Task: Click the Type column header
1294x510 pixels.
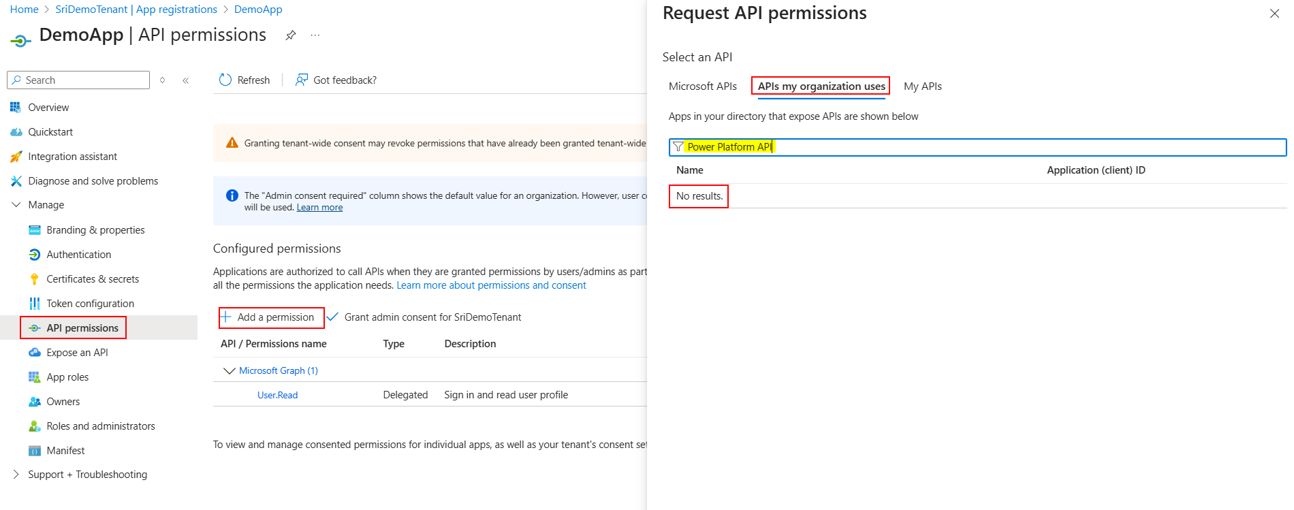Action: (x=394, y=344)
